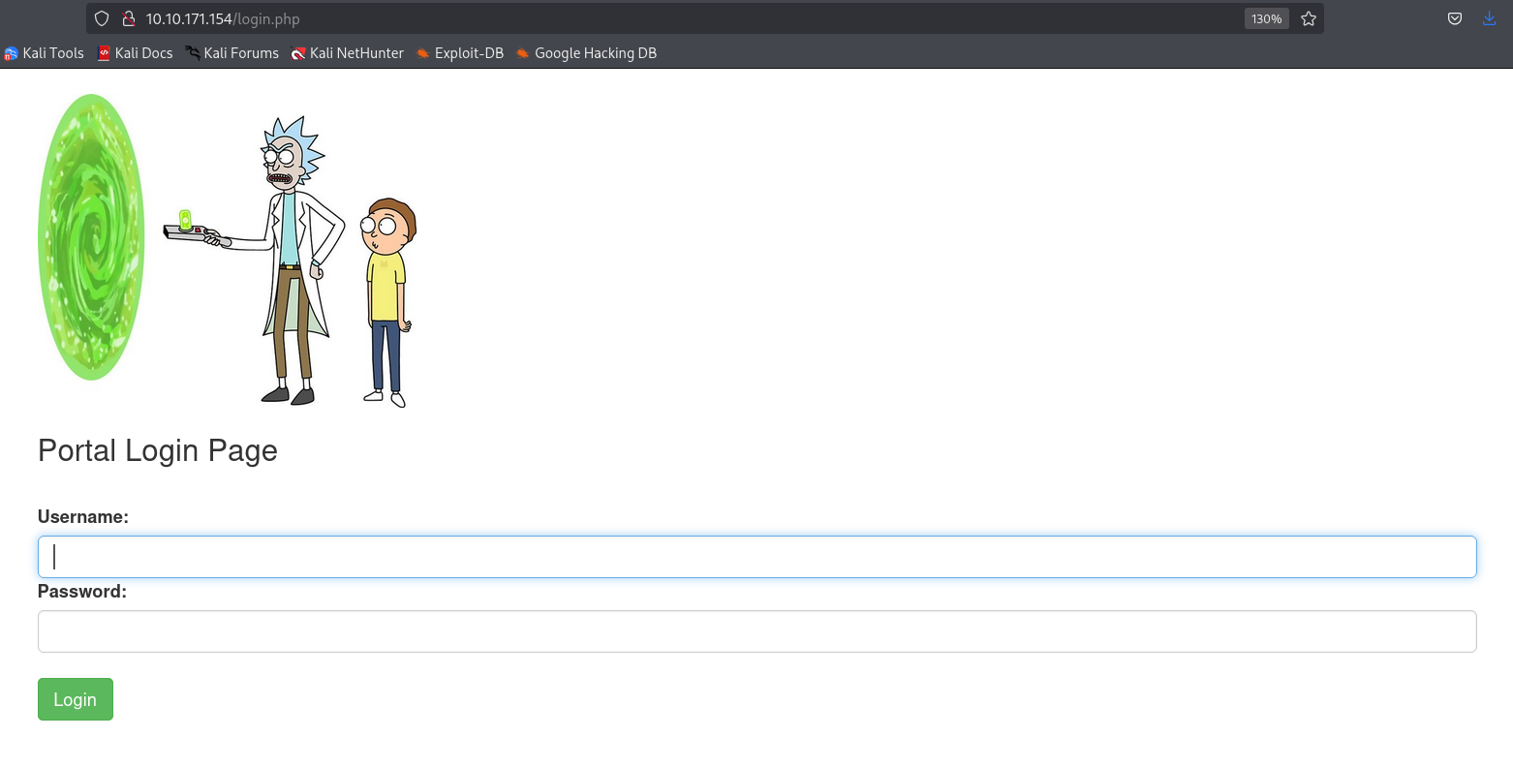The image size is (1513, 768).
Task: Open the Google Hacking DB bookmark
Action: pyautogui.click(x=585, y=53)
